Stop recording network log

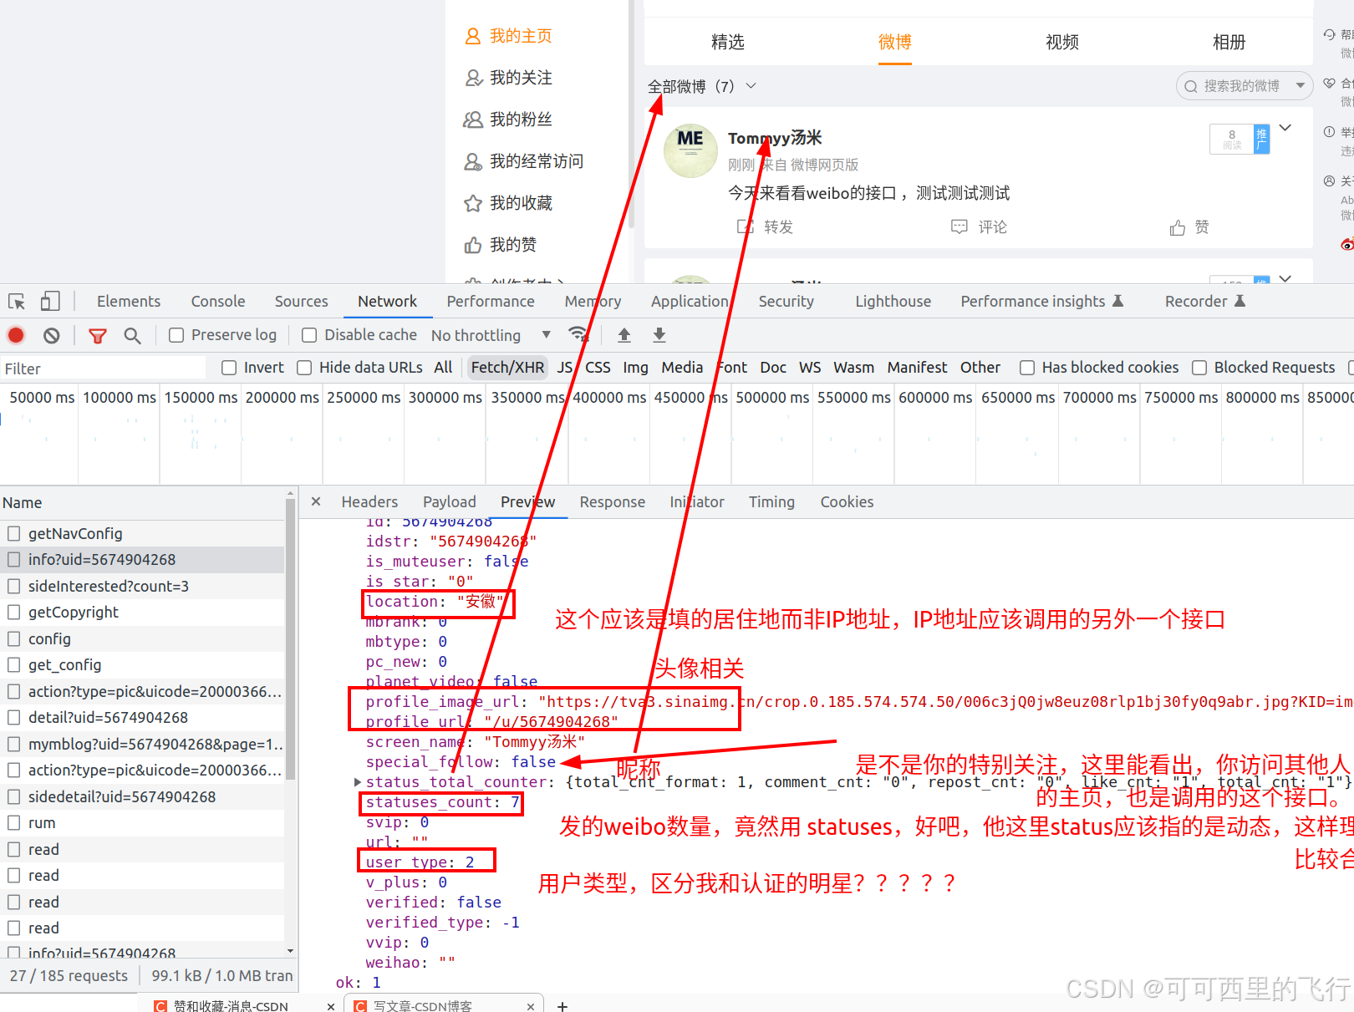pos(16,335)
